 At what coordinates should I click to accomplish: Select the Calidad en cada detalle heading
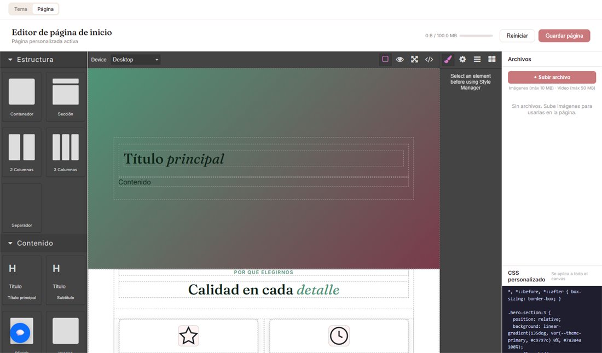tap(263, 290)
